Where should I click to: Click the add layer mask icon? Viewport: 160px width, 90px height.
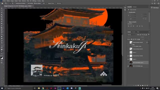138,85
